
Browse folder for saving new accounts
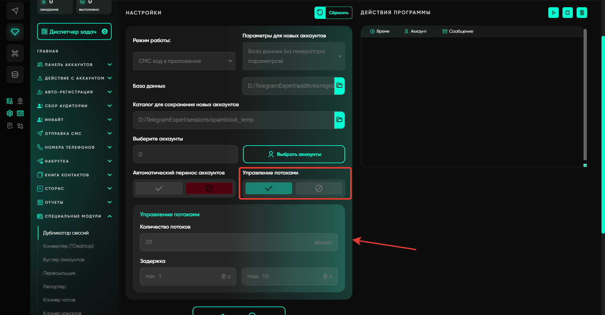coord(339,120)
